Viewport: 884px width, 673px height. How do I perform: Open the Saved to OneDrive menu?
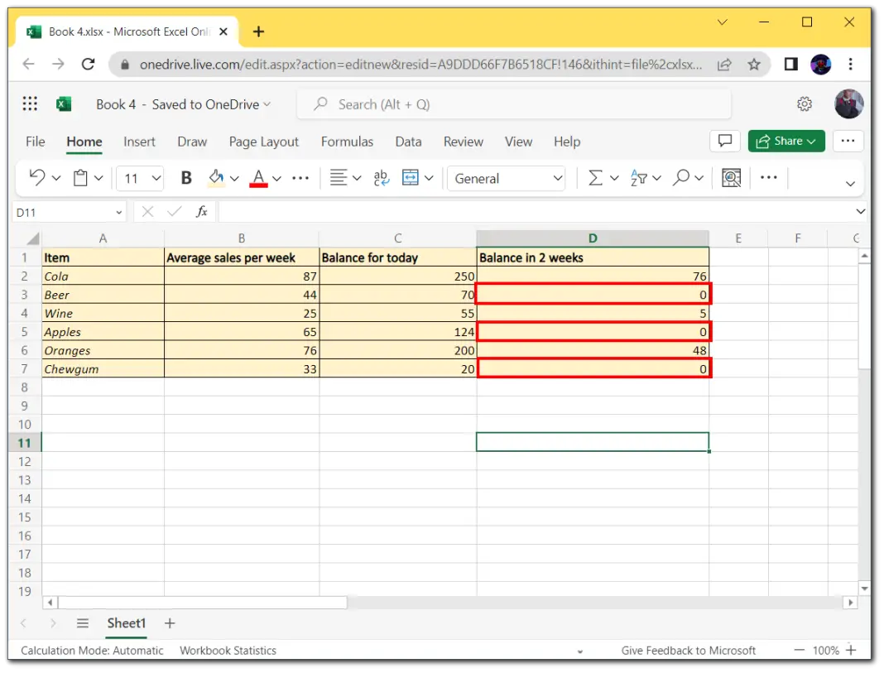click(209, 104)
